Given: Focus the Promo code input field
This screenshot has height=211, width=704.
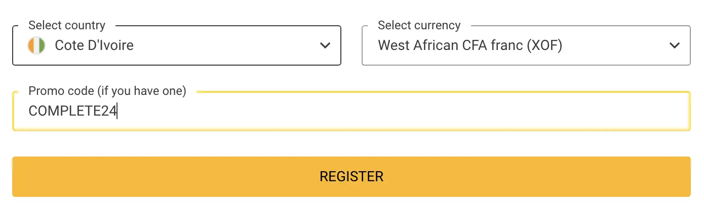Looking at the screenshot, I should [x=351, y=111].
